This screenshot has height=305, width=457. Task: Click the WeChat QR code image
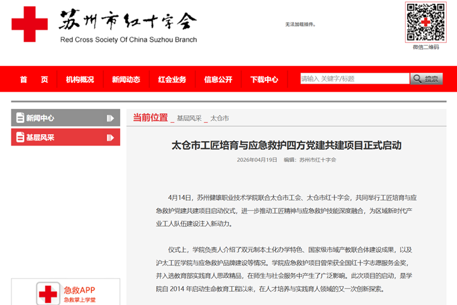(426, 22)
